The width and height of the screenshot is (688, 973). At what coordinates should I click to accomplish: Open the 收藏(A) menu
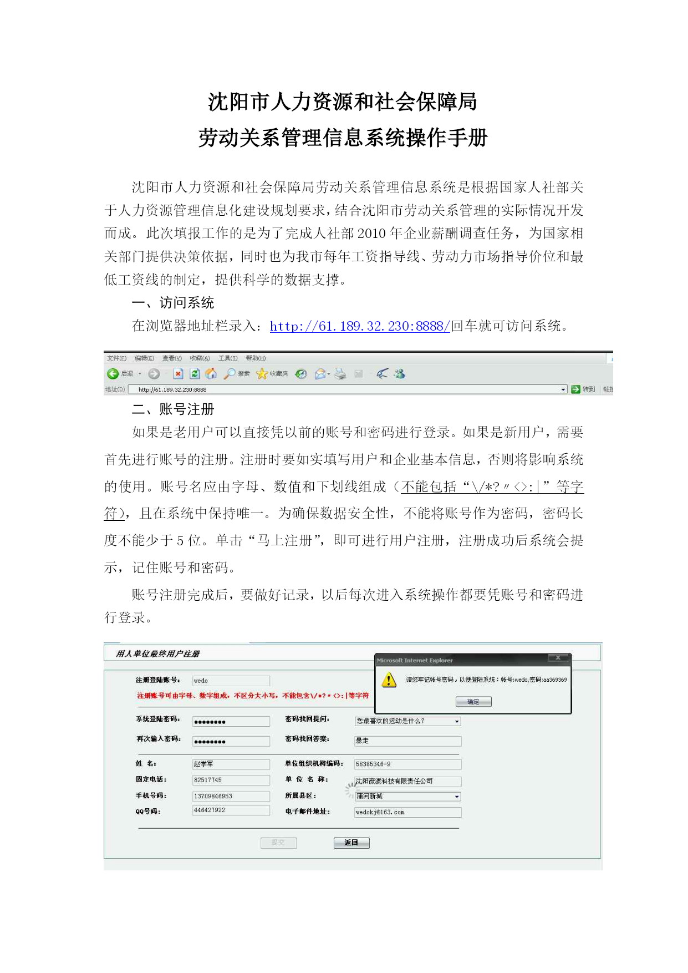tap(200, 358)
